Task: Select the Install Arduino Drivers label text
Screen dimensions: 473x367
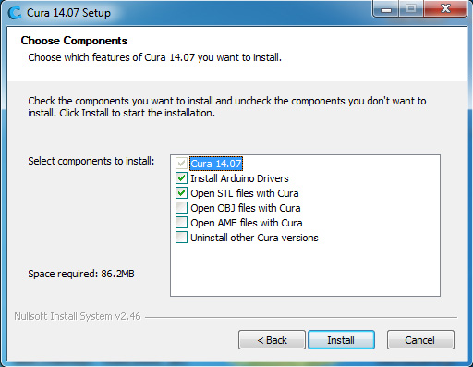Action: tap(239, 178)
